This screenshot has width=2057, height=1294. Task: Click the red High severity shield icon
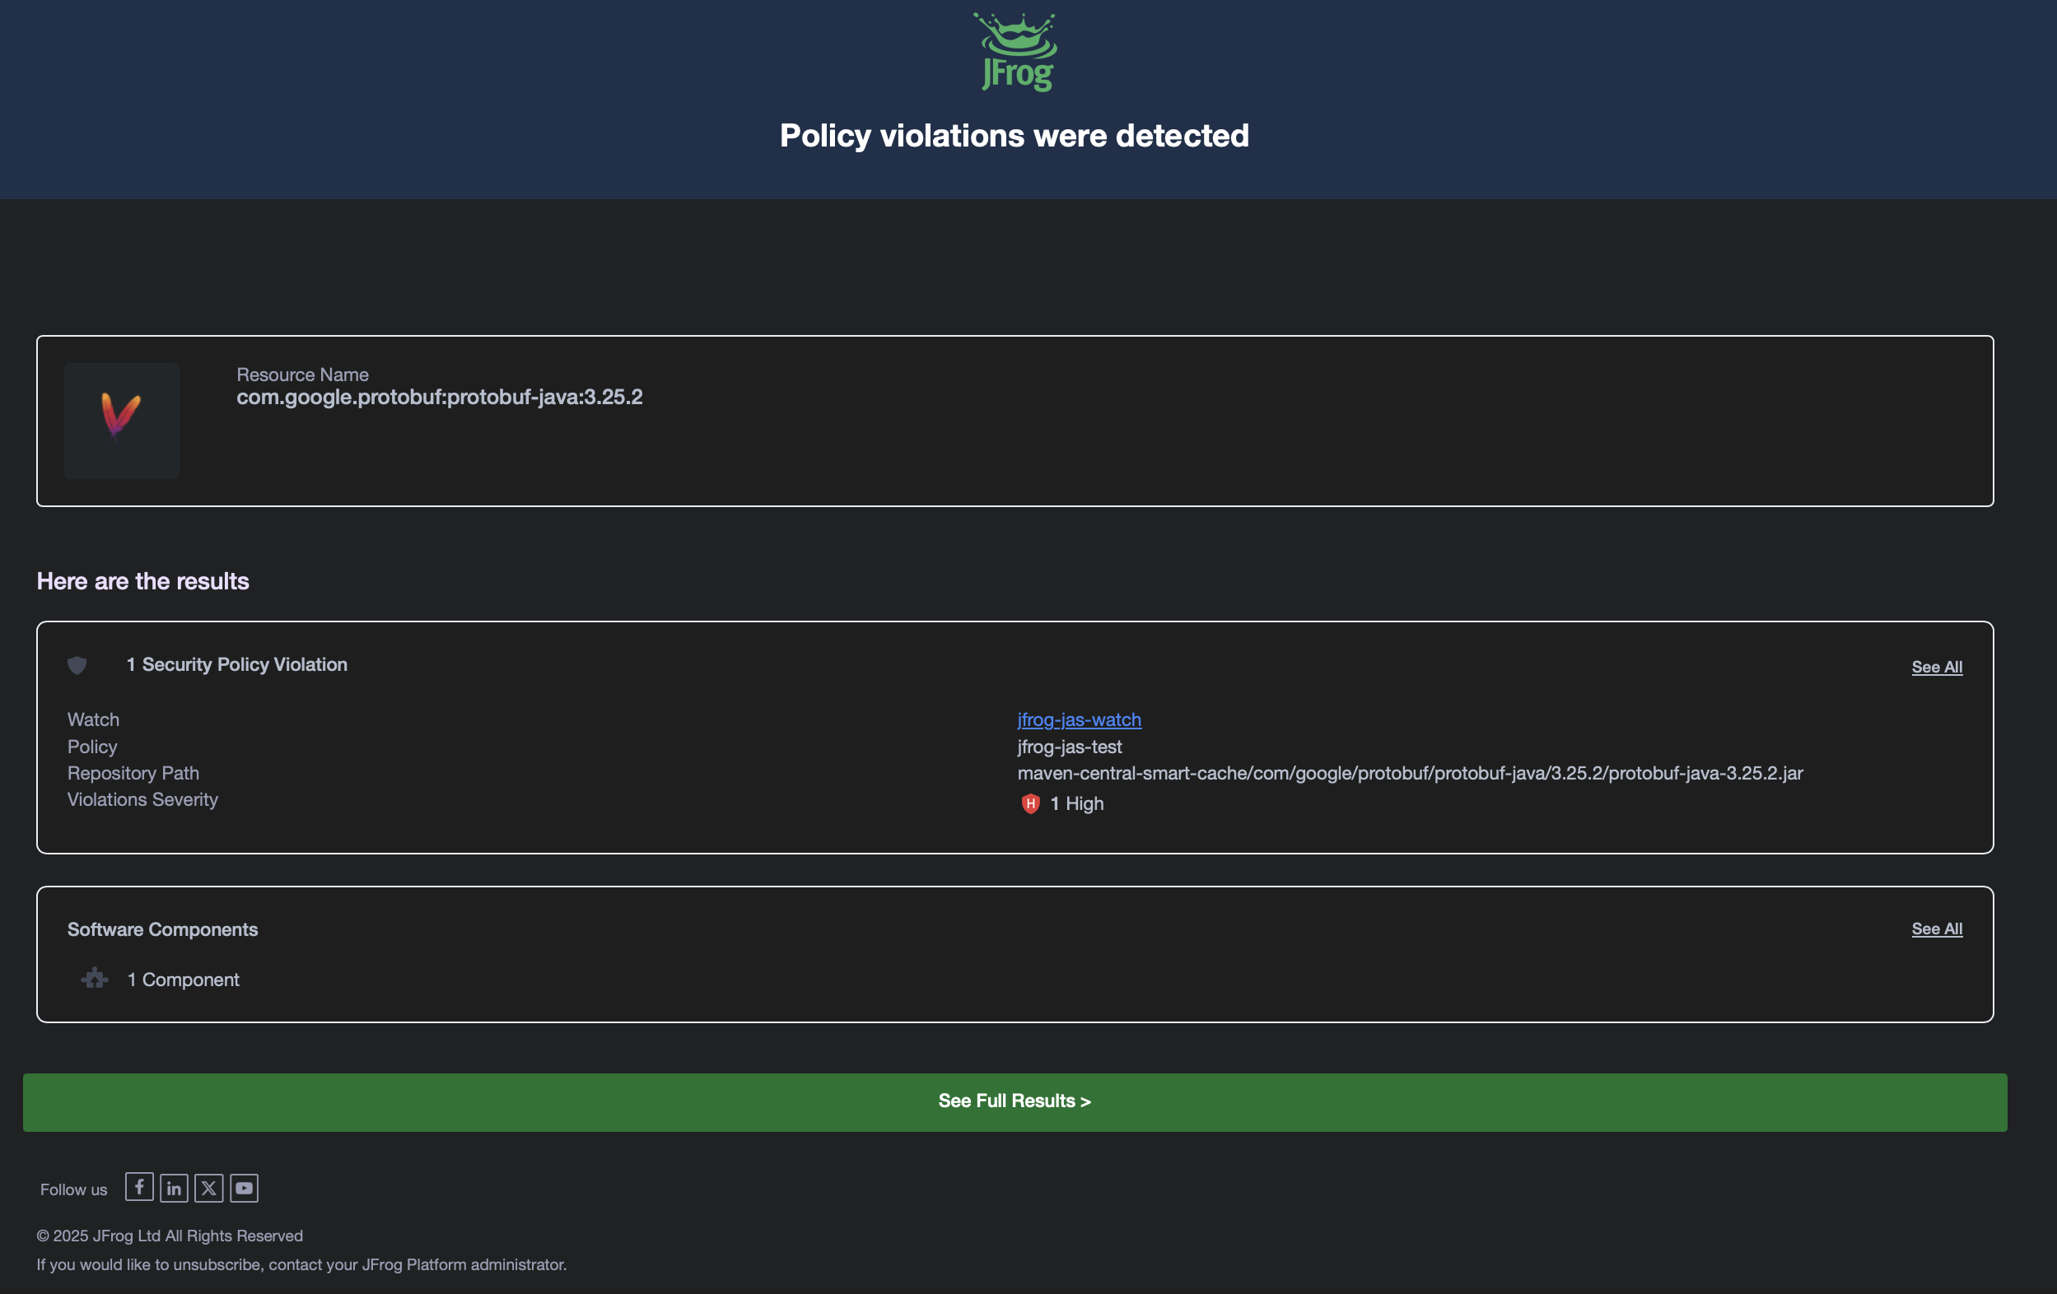[1030, 803]
